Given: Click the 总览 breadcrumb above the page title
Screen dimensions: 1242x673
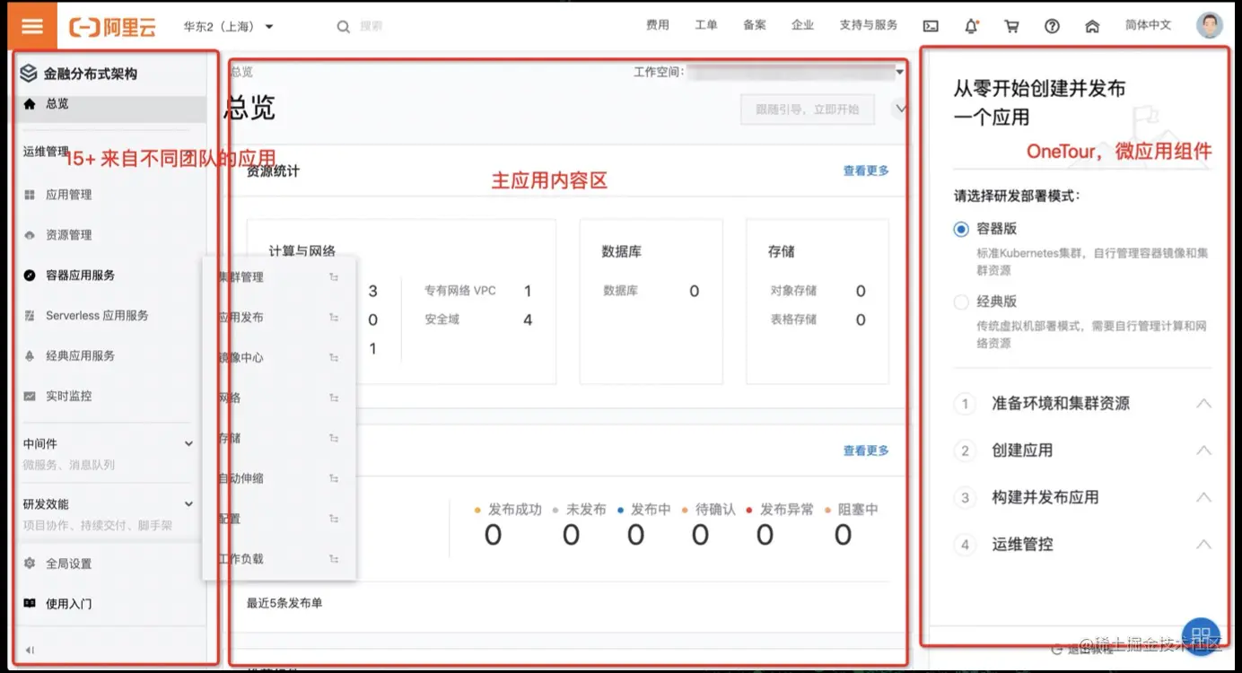Looking at the screenshot, I should [241, 72].
